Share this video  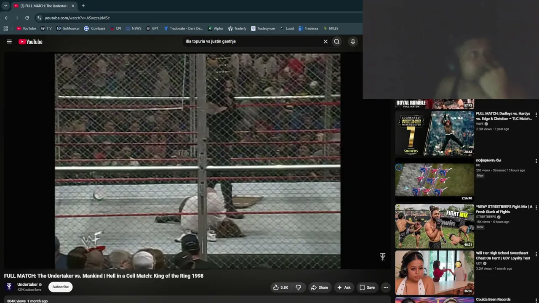(x=319, y=287)
